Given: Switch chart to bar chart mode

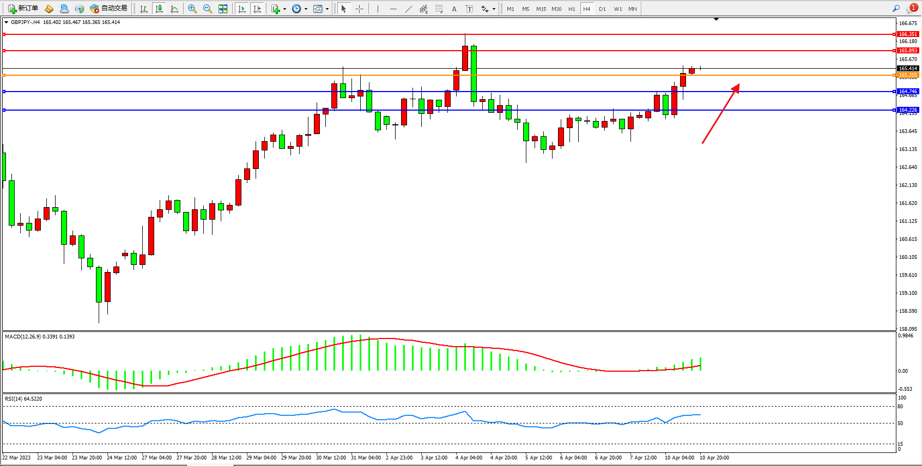Looking at the screenshot, I should pyautogui.click(x=144, y=9).
